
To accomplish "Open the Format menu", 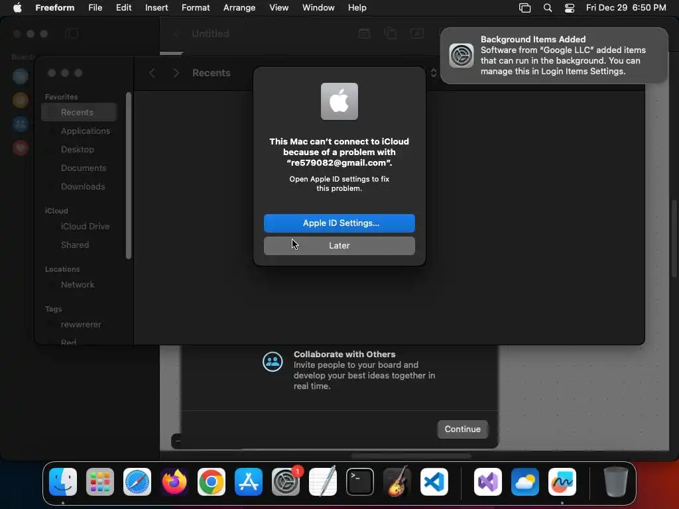I will pyautogui.click(x=196, y=8).
